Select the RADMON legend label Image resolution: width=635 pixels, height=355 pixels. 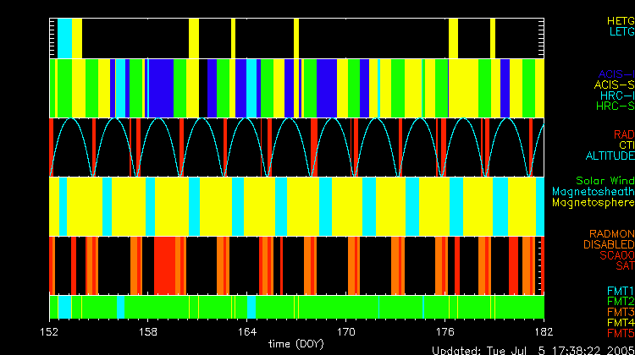(610, 233)
